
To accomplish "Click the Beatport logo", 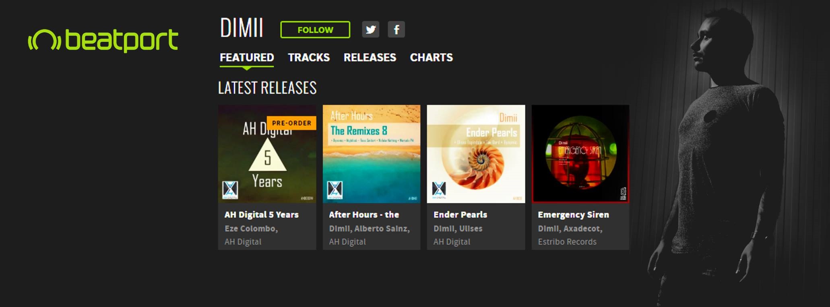I will tap(103, 40).
